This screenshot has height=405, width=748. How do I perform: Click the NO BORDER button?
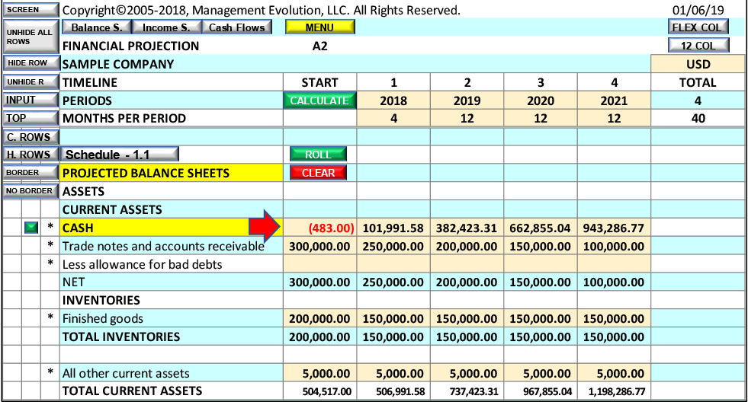tap(31, 190)
